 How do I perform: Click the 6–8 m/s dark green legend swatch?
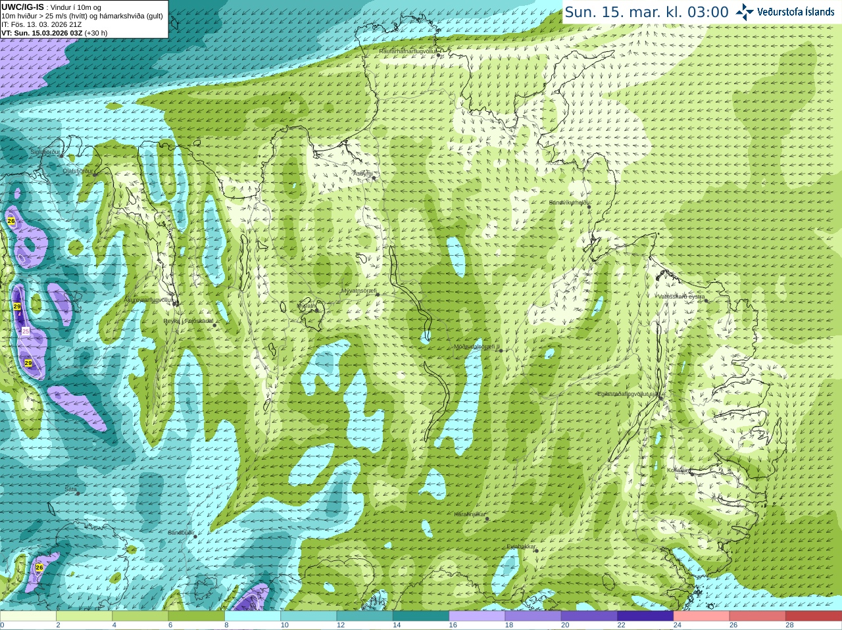[x=196, y=616]
